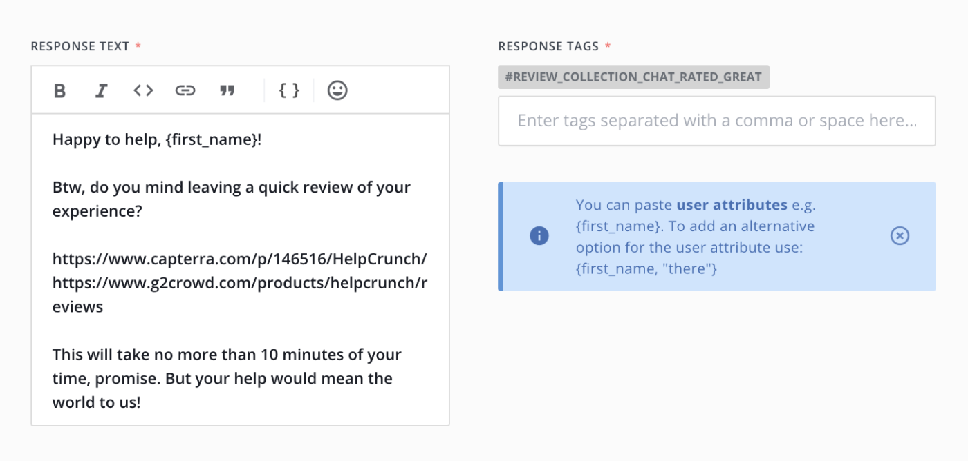Select the #REVIEW_COLLECTION_CHAT_RATED_GREAT tag chip
This screenshot has width=968, height=461.
(x=633, y=77)
